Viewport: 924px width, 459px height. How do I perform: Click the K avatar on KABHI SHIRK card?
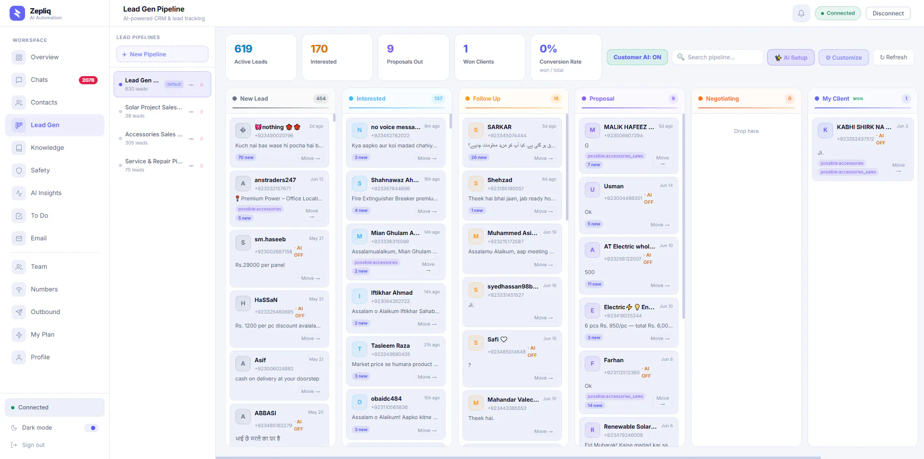coord(825,130)
